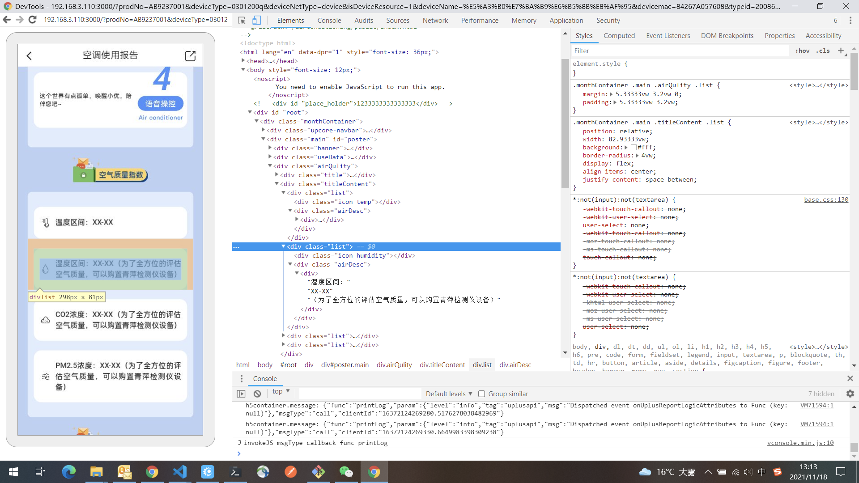Launch Microsoft Edge from taskbar
859x483 pixels.
[68, 472]
